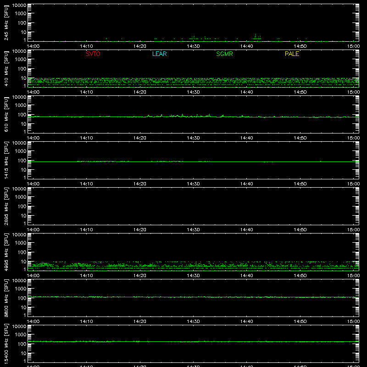The height and width of the screenshot is (367, 367).
Task: Click 14:50 time label under 8800 MHz panel
Action: click(300, 322)
